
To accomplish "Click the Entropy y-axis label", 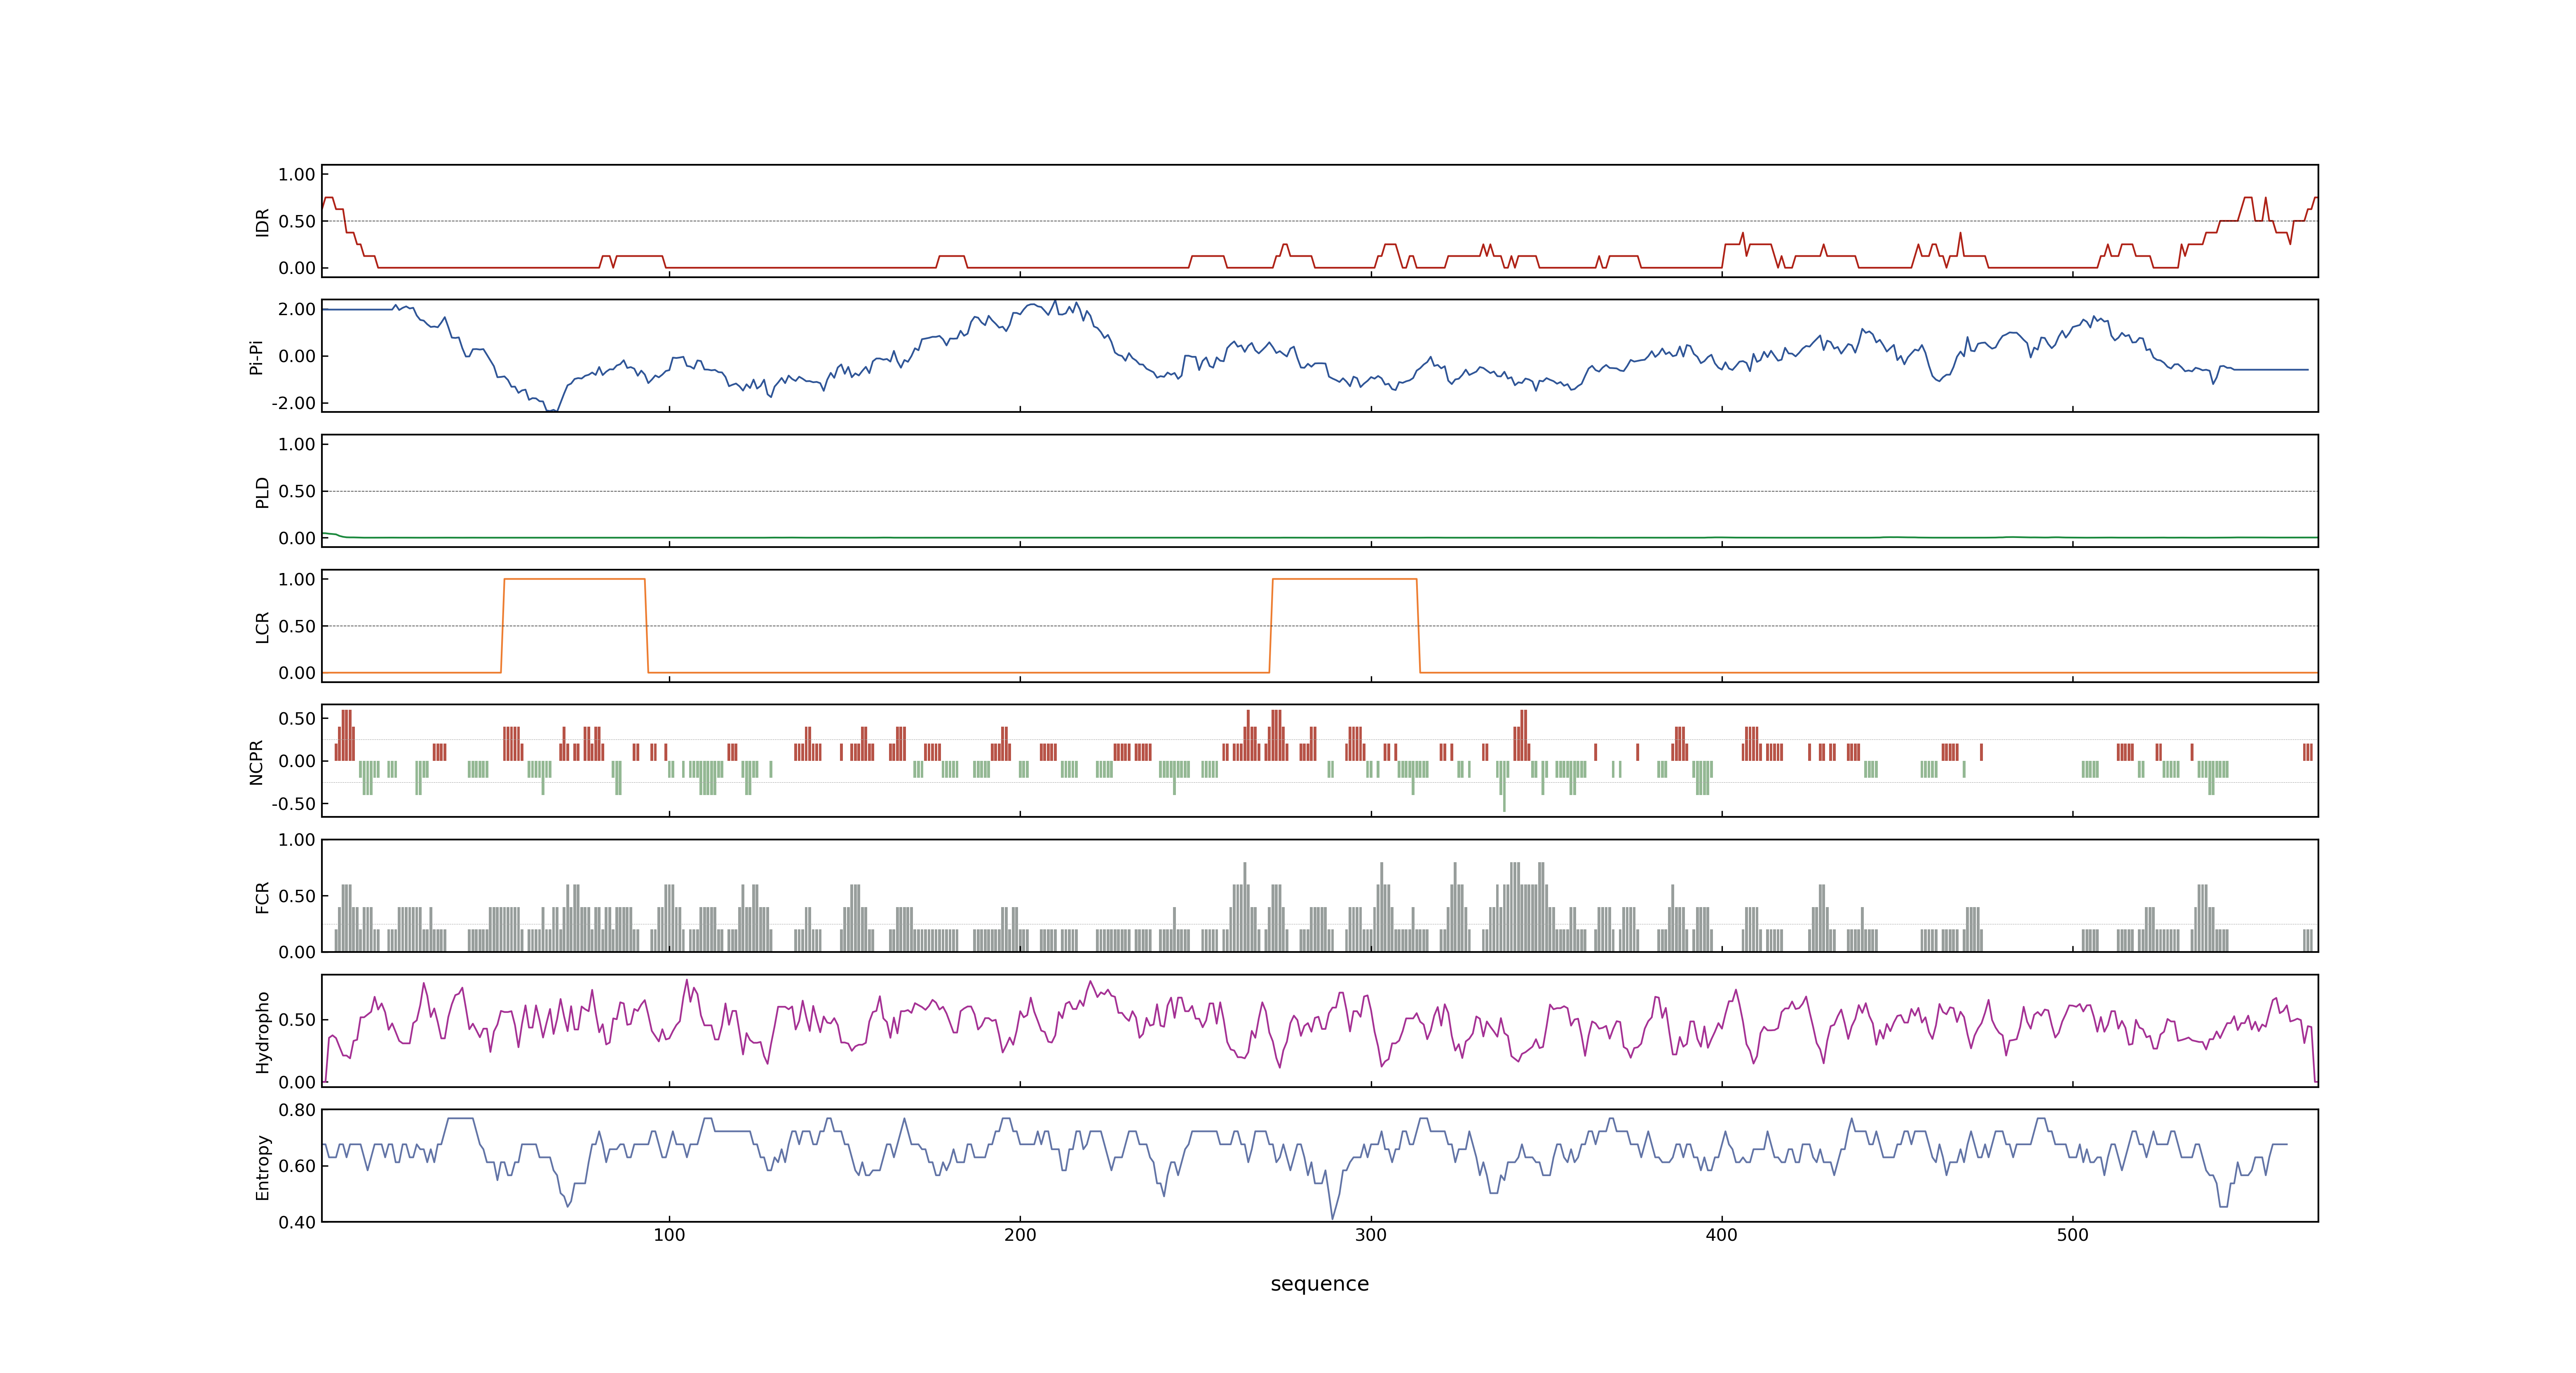I will (262, 1167).
